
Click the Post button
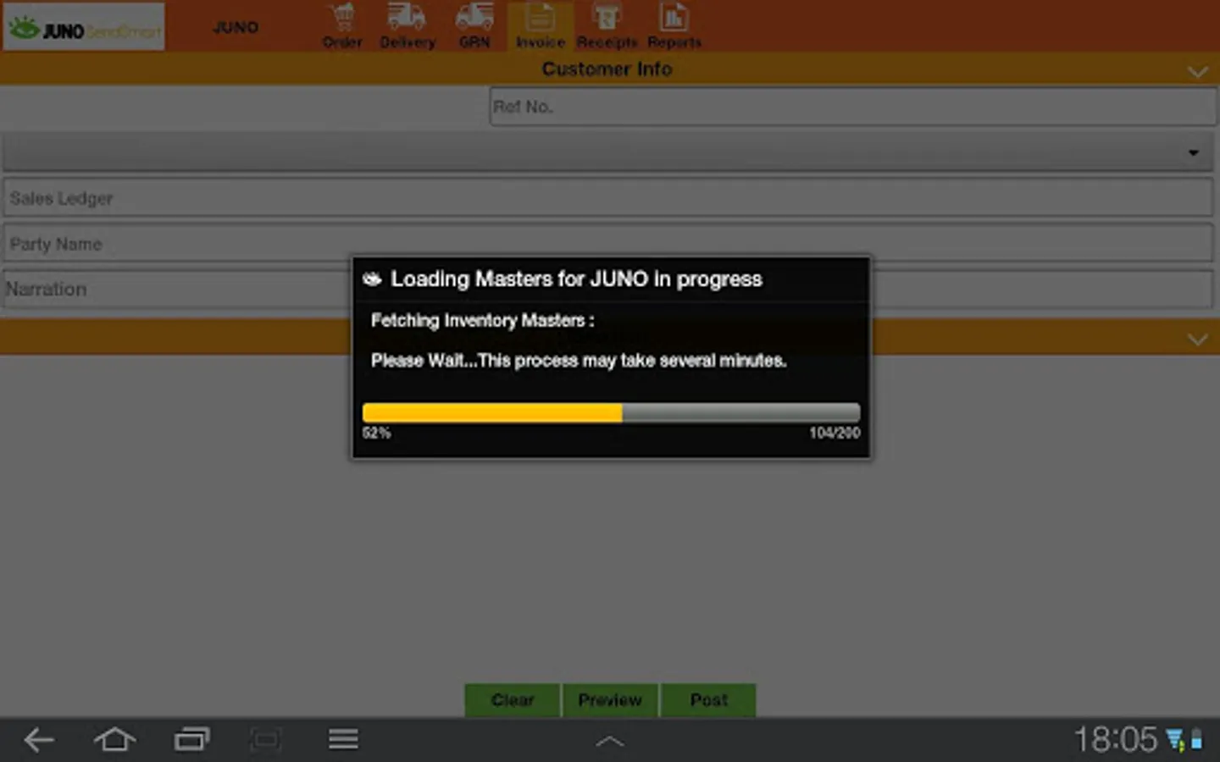tap(708, 700)
